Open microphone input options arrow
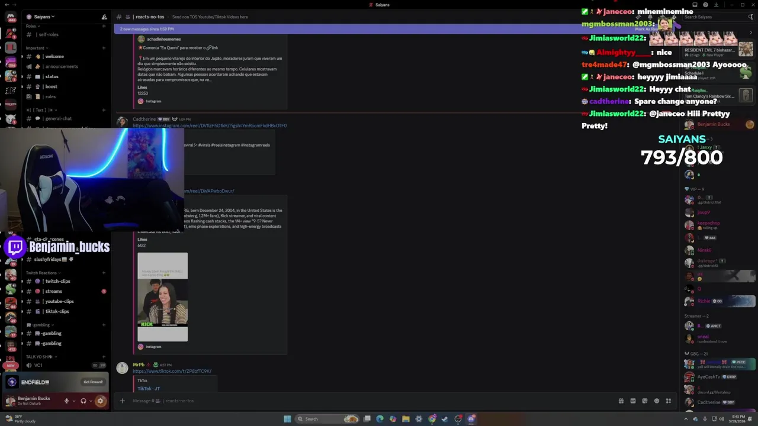The width and height of the screenshot is (758, 426). point(73,401)
